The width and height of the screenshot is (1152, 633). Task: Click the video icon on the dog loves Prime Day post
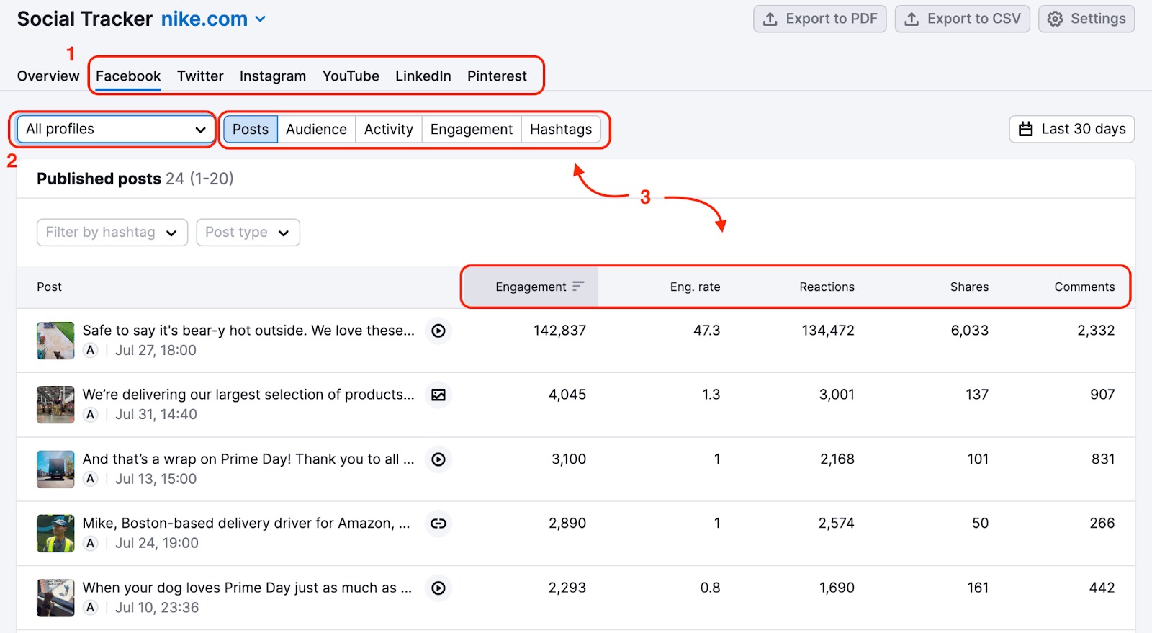click(438, 588)
